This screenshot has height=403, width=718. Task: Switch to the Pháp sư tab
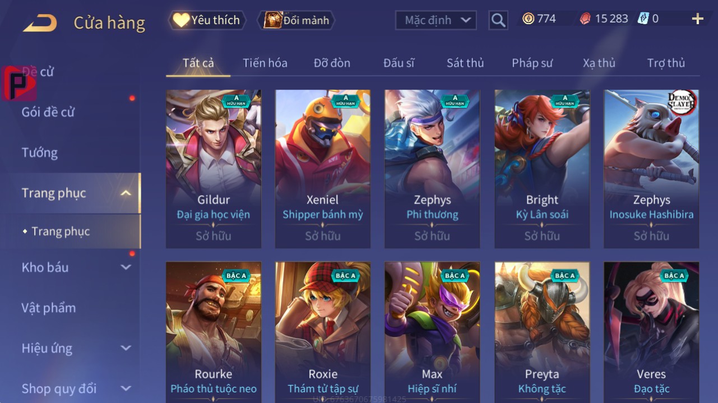click(x=532, y=63)
